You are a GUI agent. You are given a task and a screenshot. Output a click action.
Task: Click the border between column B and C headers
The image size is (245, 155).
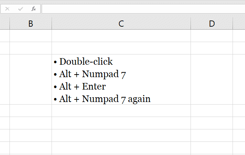coord(52,24)
